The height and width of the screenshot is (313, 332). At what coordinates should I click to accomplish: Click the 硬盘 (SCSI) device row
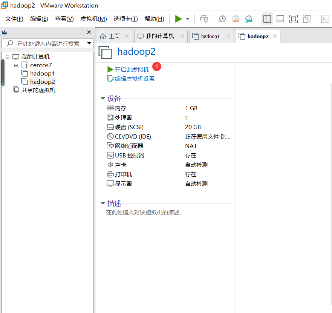(x=168, y=127)
